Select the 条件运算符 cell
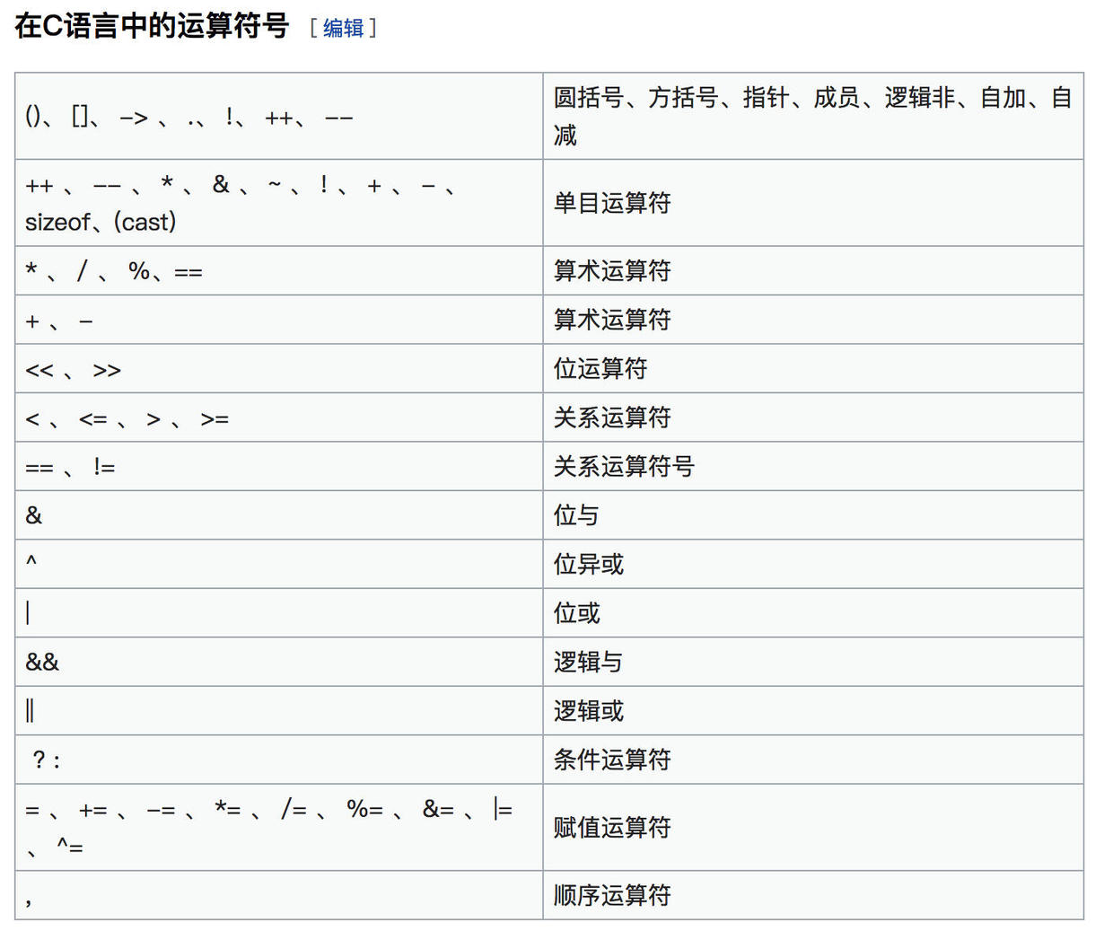 [612, 760]
